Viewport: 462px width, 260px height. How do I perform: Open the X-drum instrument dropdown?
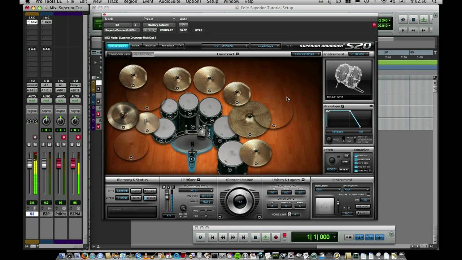pos(359,54)
